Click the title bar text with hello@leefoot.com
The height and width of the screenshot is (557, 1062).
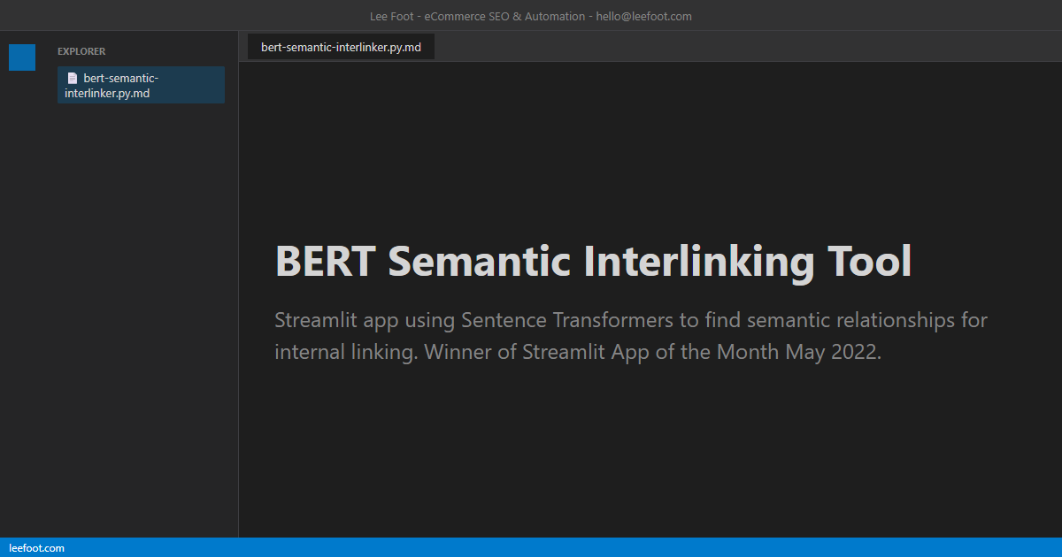pyautogui.click(x=531, y=16)
